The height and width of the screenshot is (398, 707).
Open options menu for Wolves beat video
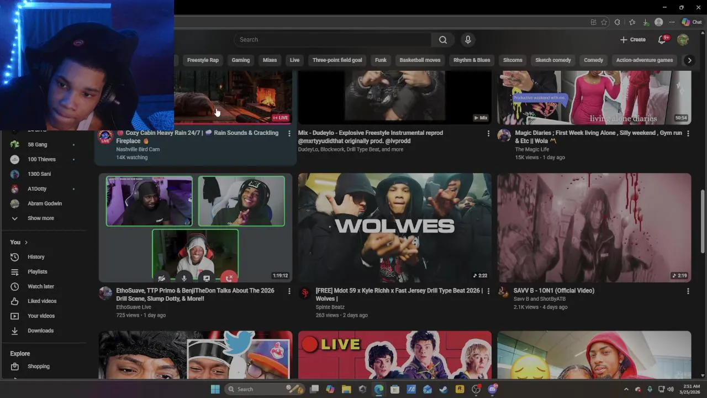(488, 291)
